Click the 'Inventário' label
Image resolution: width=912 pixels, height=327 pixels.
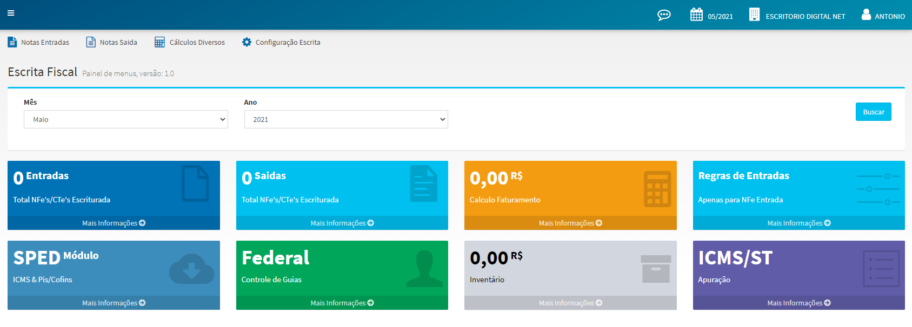tap(487, 280)
